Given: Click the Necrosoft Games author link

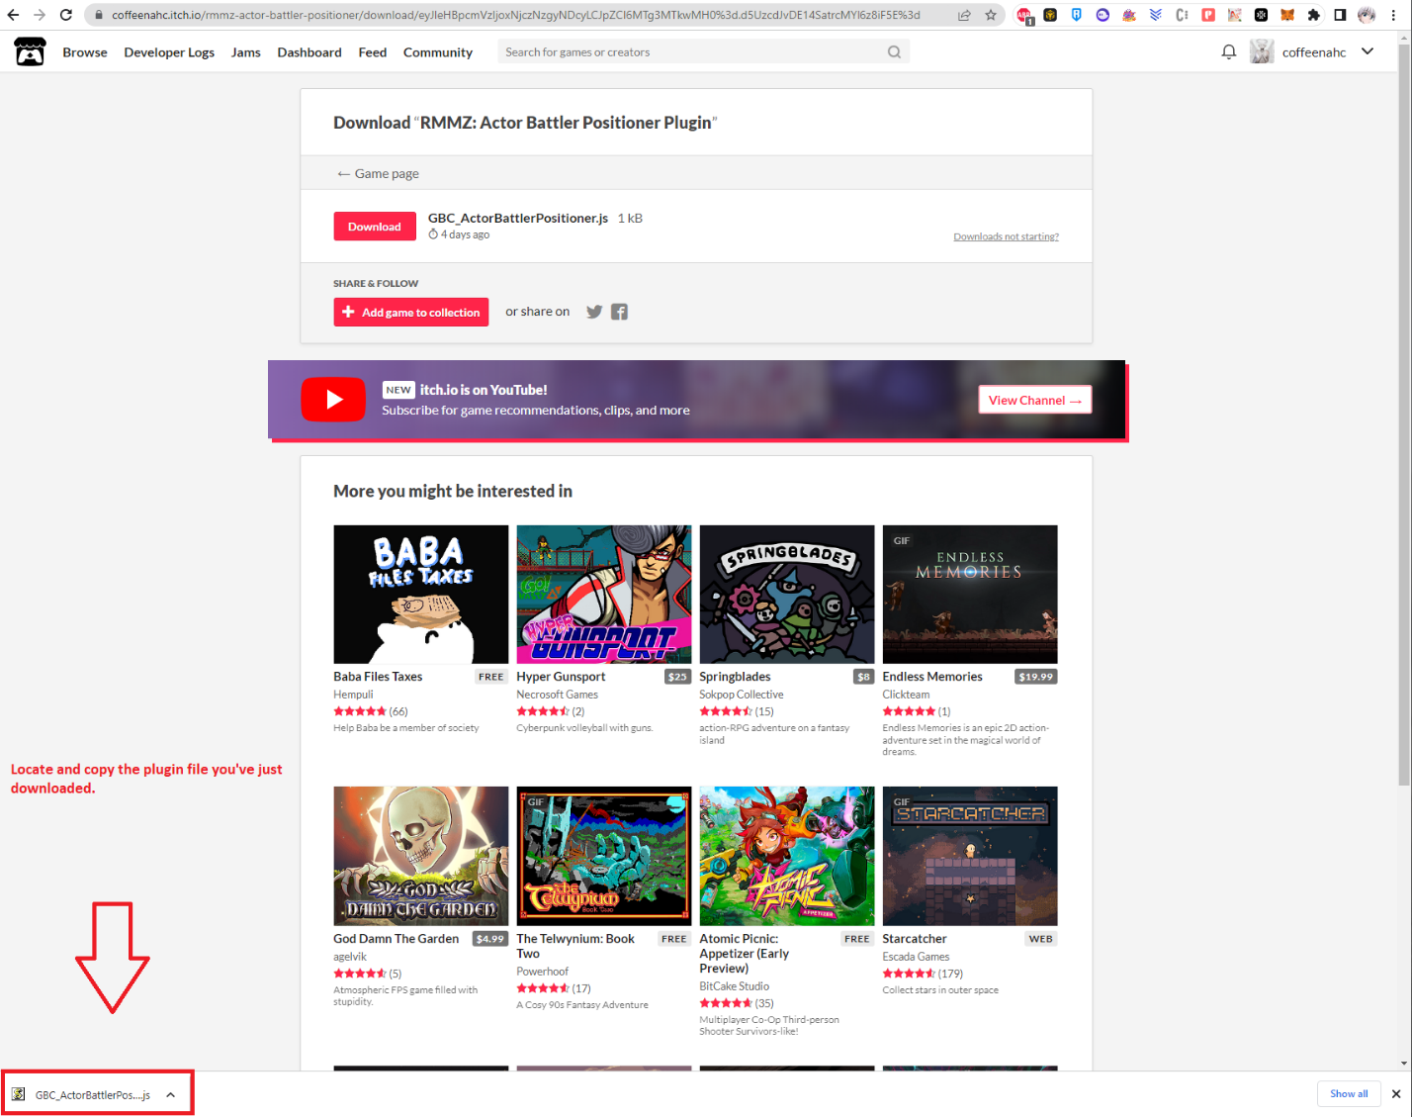Looking at the screenshot, I should [557, 695].
